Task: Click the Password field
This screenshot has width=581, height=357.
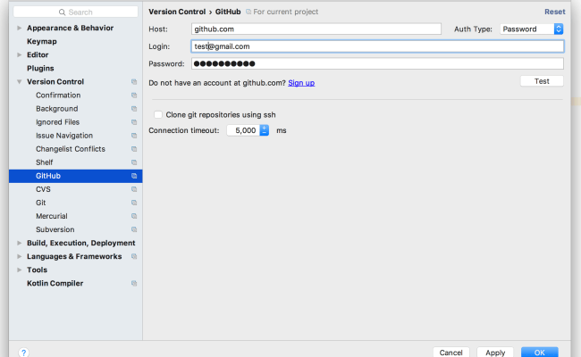Action: click(377, 63)
